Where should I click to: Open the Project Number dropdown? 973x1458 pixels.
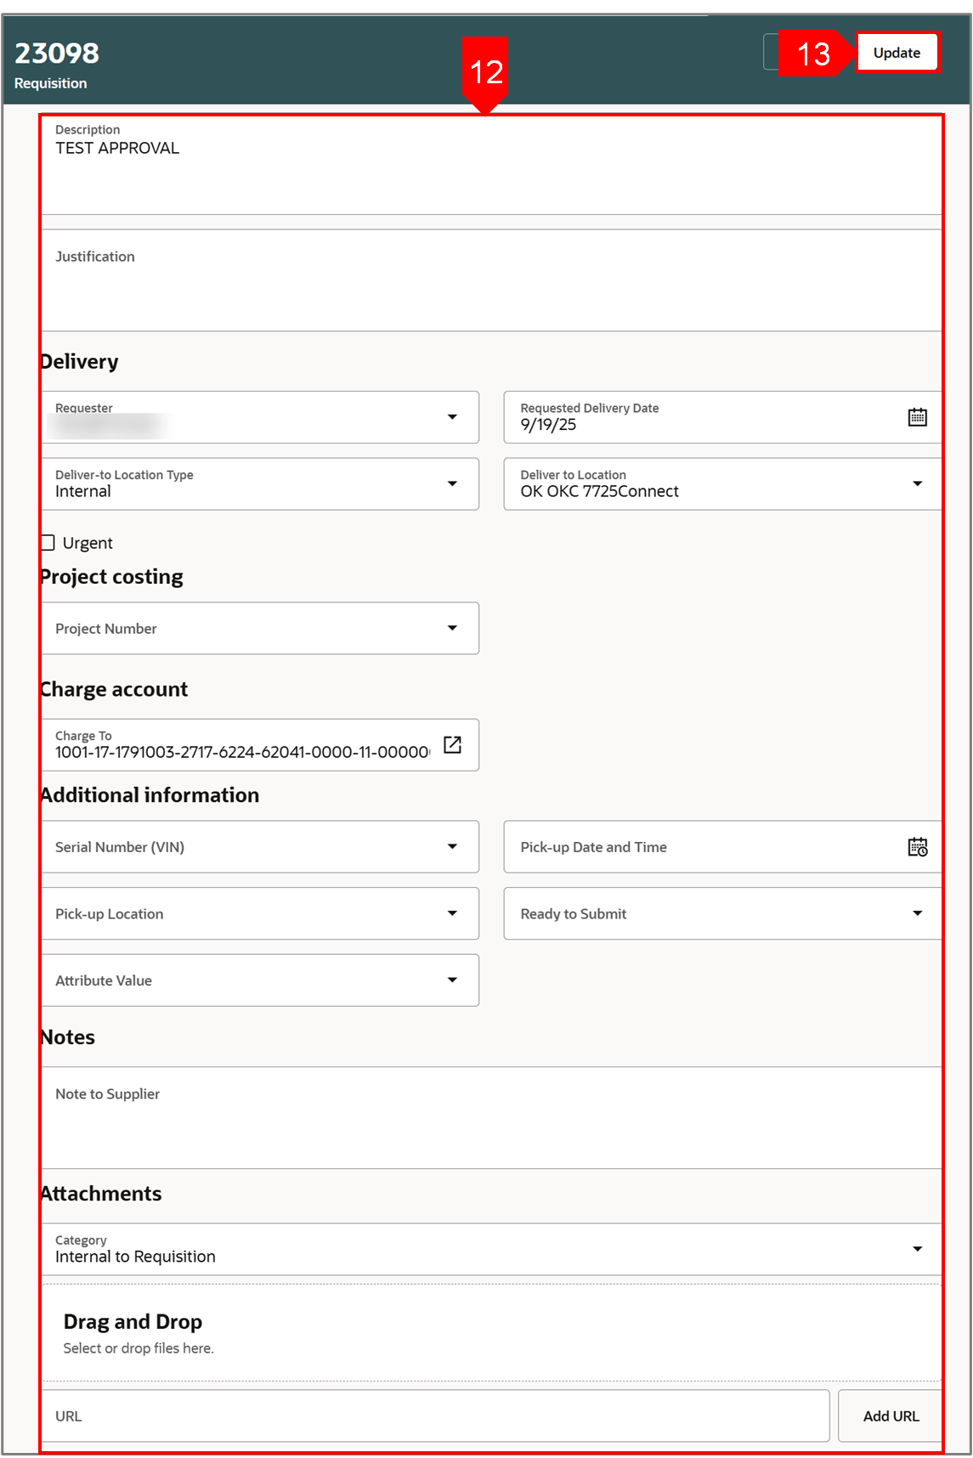tap(452, 629)
